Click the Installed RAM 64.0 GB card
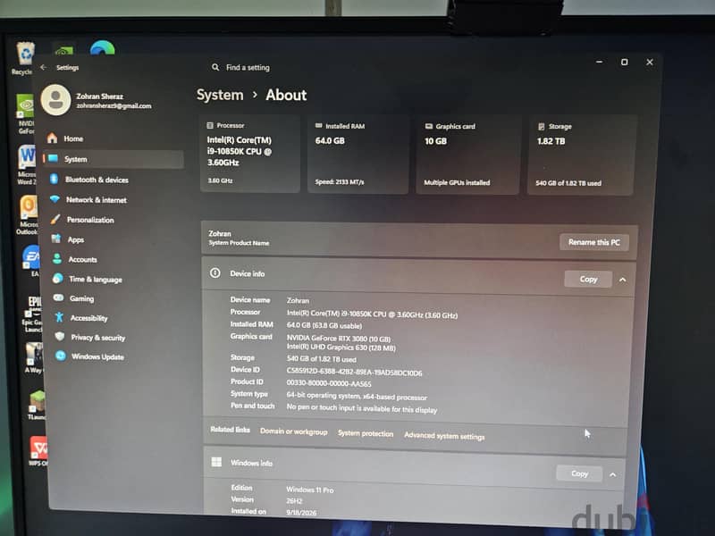This screenshot has height=536, width=715. (x=358, y=155)
